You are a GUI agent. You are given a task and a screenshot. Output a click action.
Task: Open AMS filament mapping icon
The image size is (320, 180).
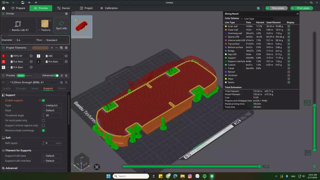61,48
